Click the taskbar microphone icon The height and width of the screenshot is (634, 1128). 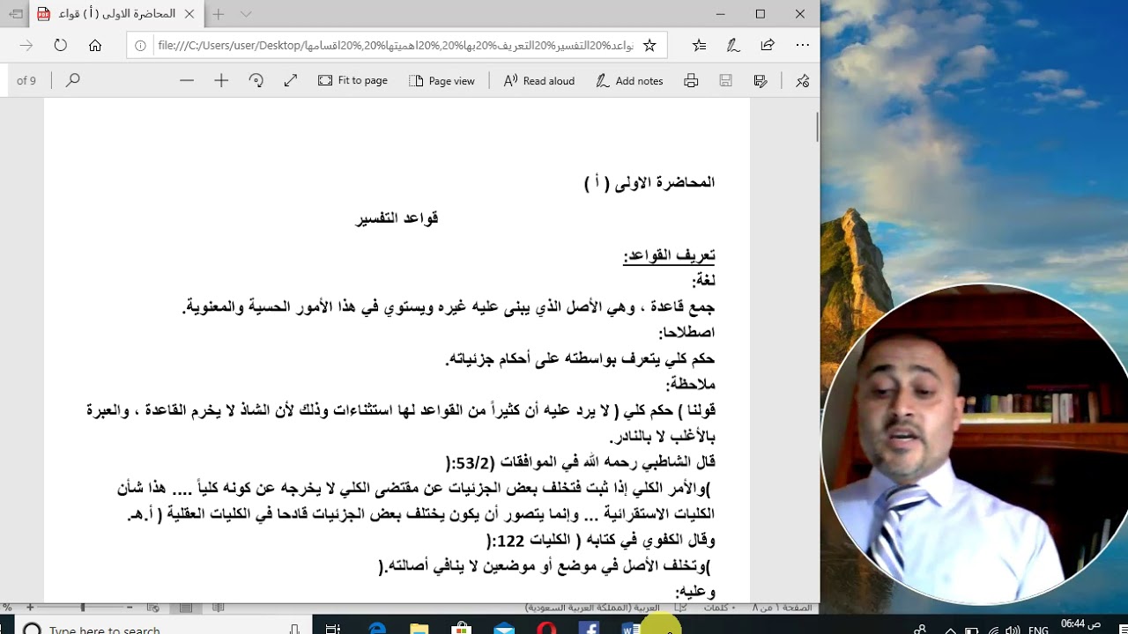294,629
